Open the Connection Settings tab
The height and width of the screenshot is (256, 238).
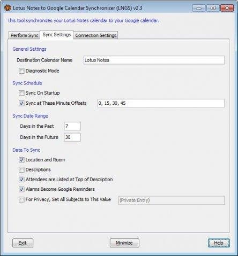click(96, 35)
